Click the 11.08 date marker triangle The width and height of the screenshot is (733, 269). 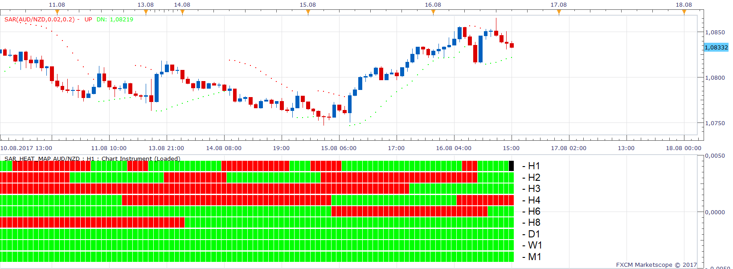[57, 12]
